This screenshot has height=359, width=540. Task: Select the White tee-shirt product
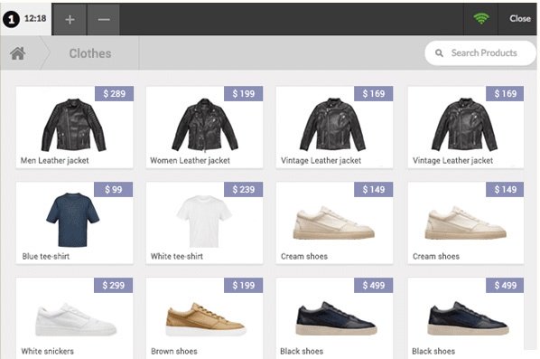point(204,222)
